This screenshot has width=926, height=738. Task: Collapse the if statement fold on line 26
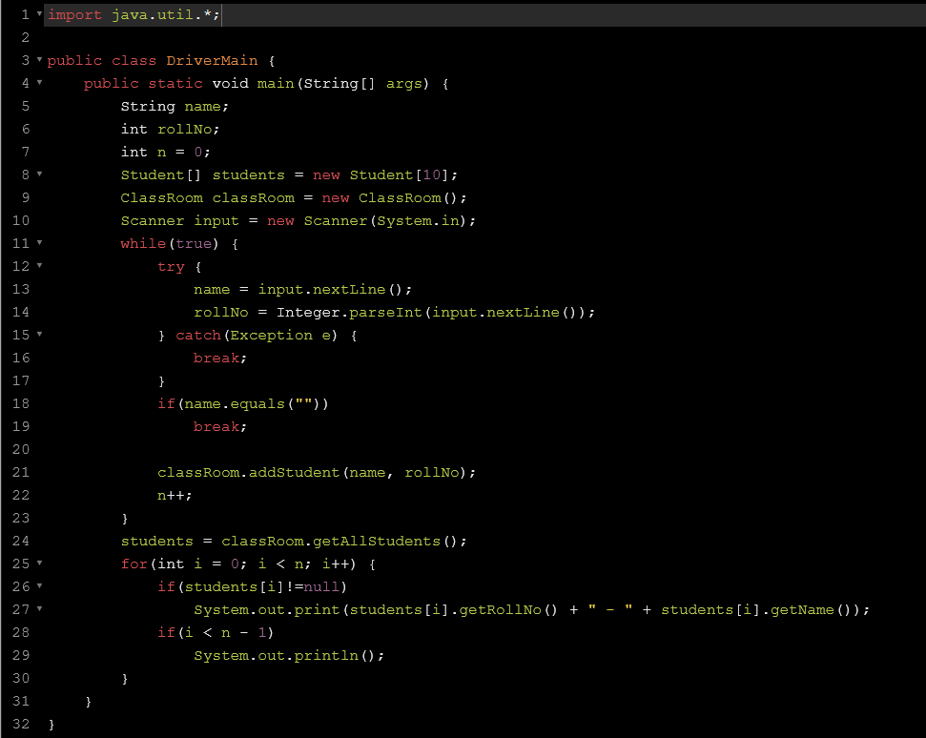pyautogui.click(x=38, y=586)
